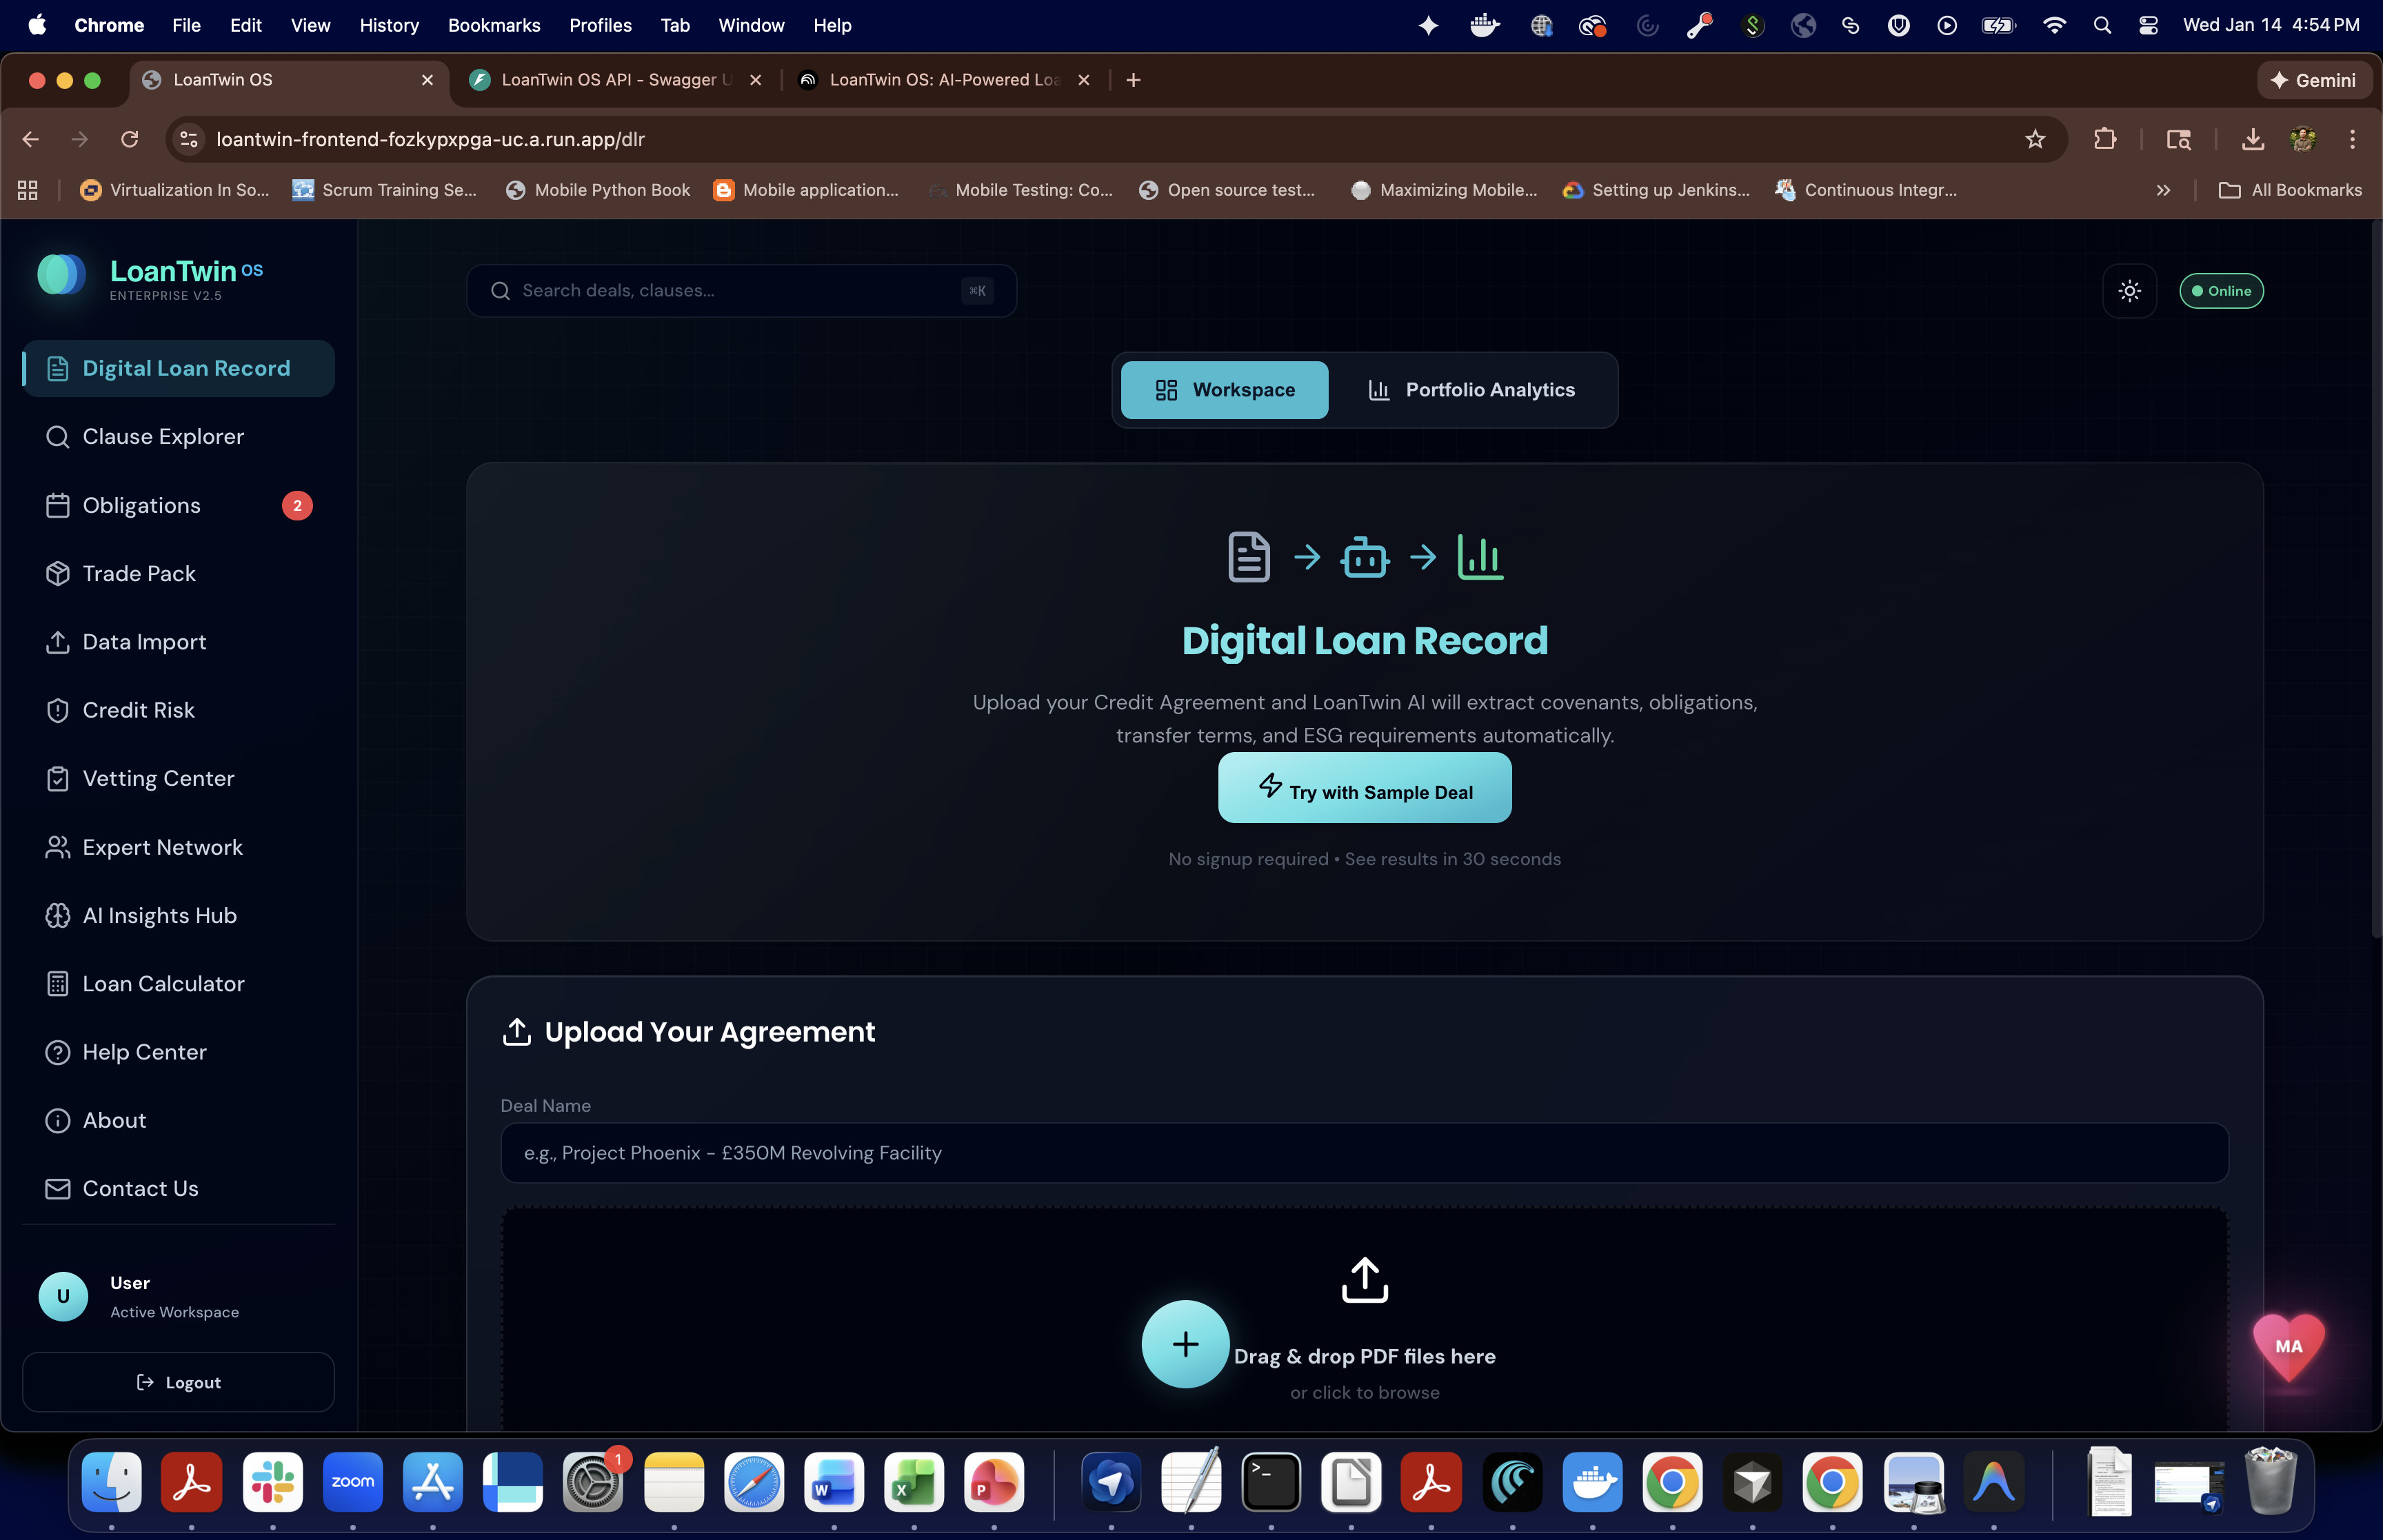Toggle light/dark theme sun icon
This screenshot has width=2383, height=1540.
pyautogui.click(x=2129, y=291)
